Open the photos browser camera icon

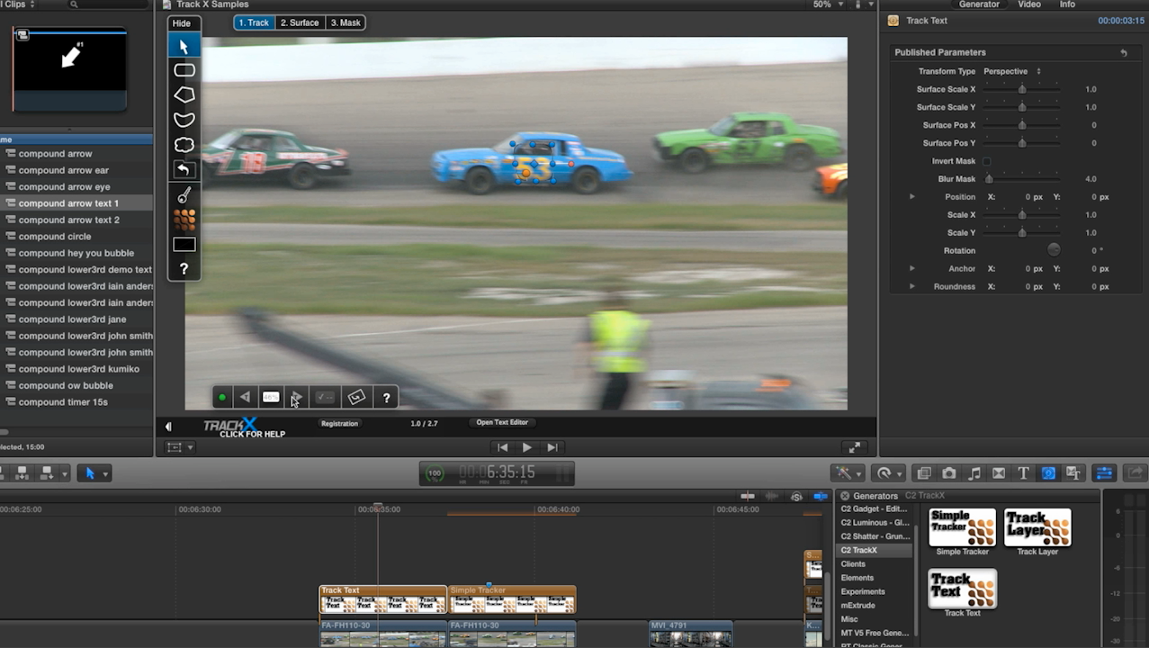pyautogui.click(x=949, y=473)
